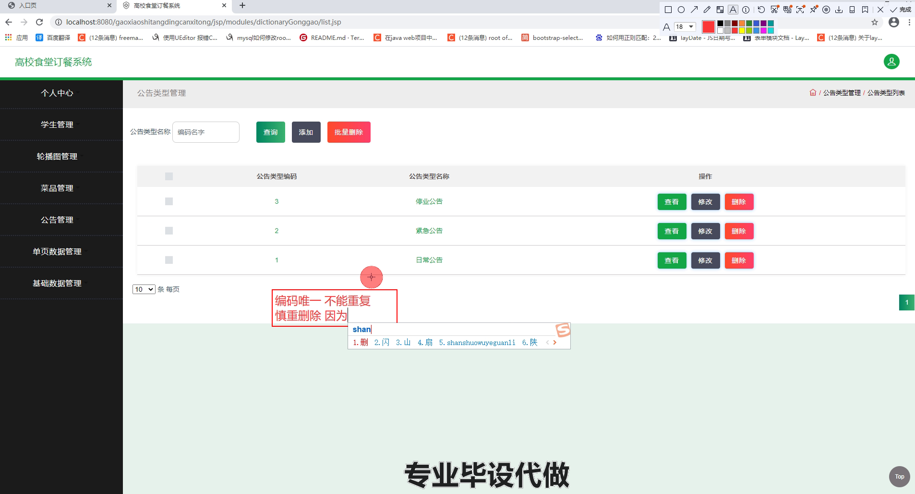Click the 完成 finish screenshot button
The image size is (915, 494).
[x=901, y=10]
